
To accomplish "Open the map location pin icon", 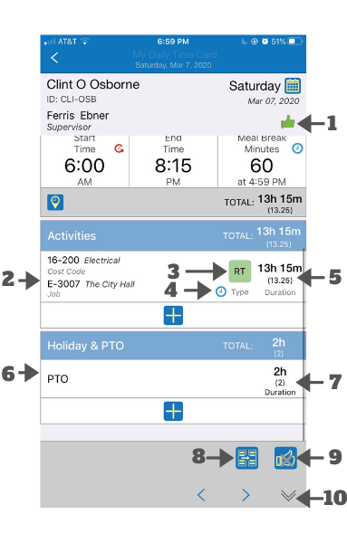I will point(55,202).
